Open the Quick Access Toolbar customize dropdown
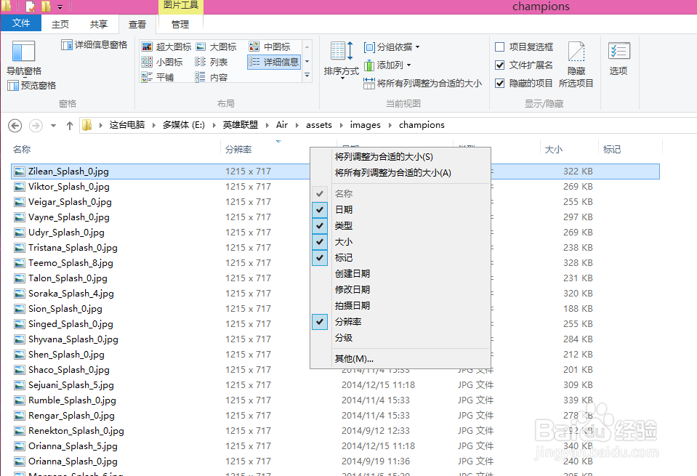Viewport: 697px width, 476px height. [x=60, y=7]
